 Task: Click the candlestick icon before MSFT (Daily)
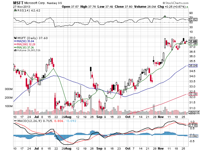pos(15,38)
